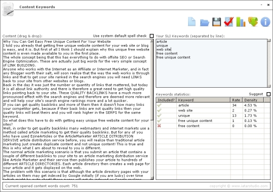Click the rate value 34
Viewport: 273px width, 192px height.
pos(234,105)
